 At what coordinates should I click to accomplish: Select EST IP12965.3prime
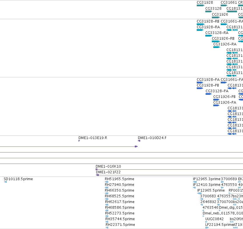(195, 182)
